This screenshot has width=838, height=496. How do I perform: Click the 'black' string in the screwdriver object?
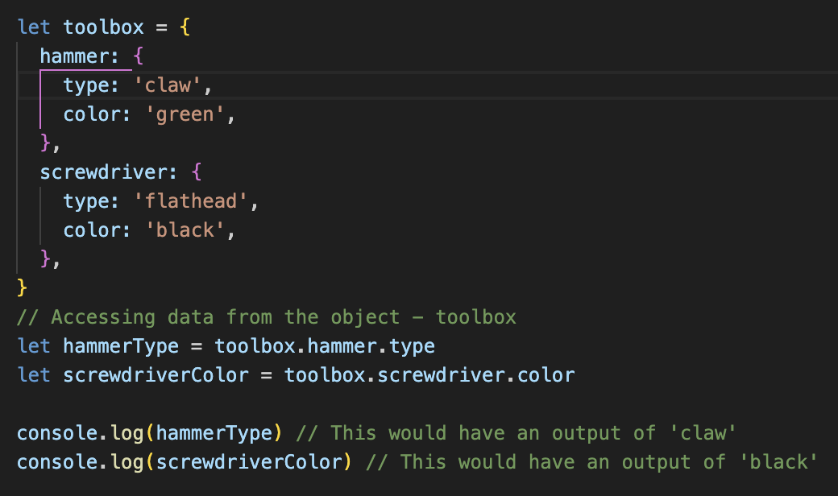tap(185, 230)
